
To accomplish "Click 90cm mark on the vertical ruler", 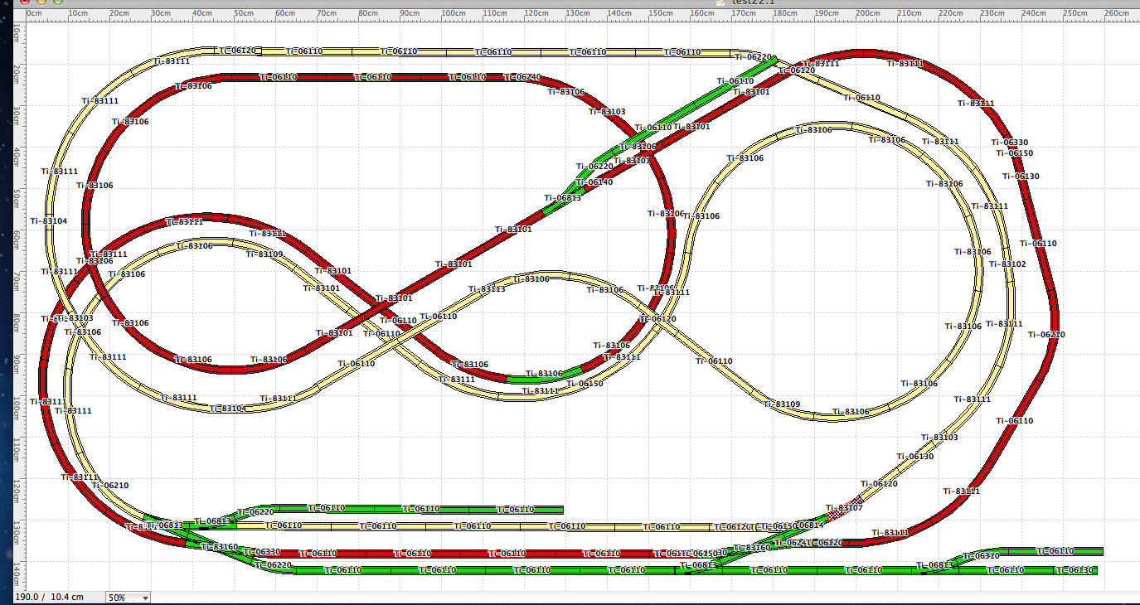I will pos(18,365).
